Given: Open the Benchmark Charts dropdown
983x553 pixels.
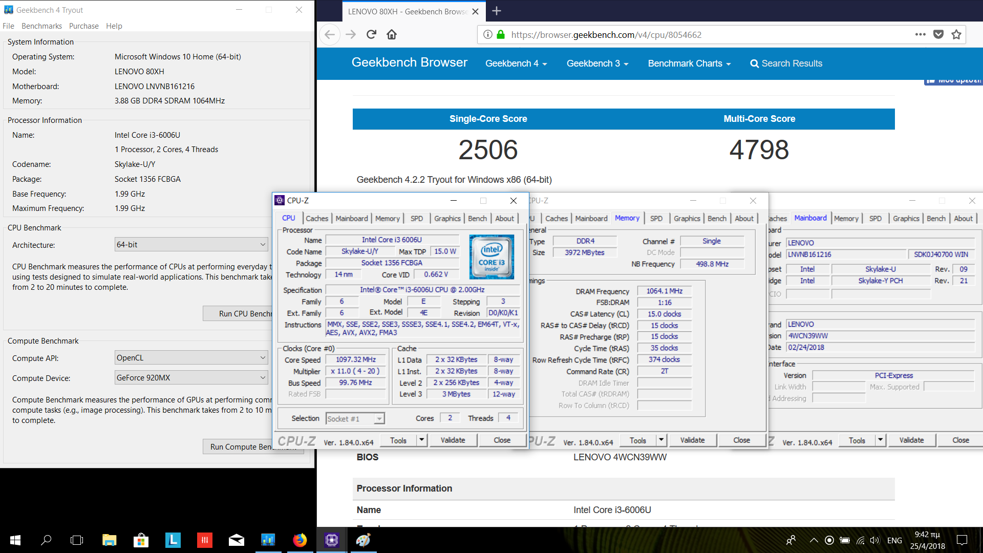Looking at the screenshot, I should click(689, 63).
